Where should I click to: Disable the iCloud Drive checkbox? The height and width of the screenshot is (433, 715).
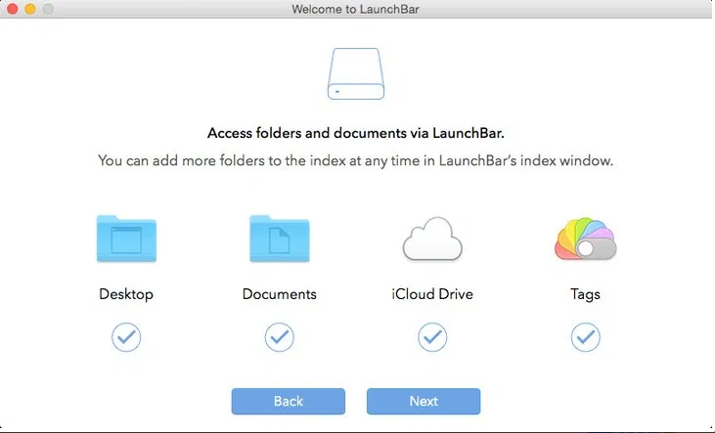pos(431,337)
